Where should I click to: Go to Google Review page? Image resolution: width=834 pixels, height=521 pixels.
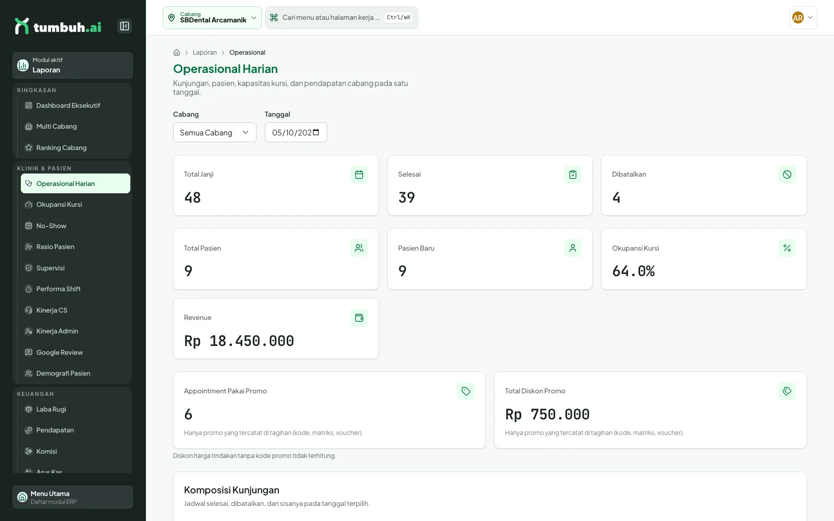tap(76, 352)
